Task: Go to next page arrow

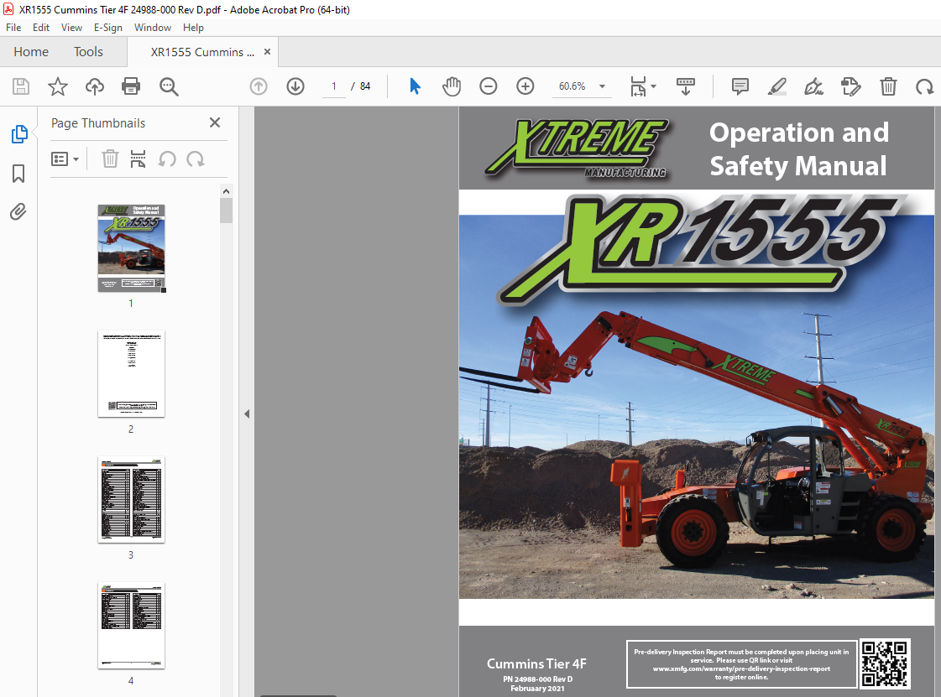Action: click(x=295, y=86)
